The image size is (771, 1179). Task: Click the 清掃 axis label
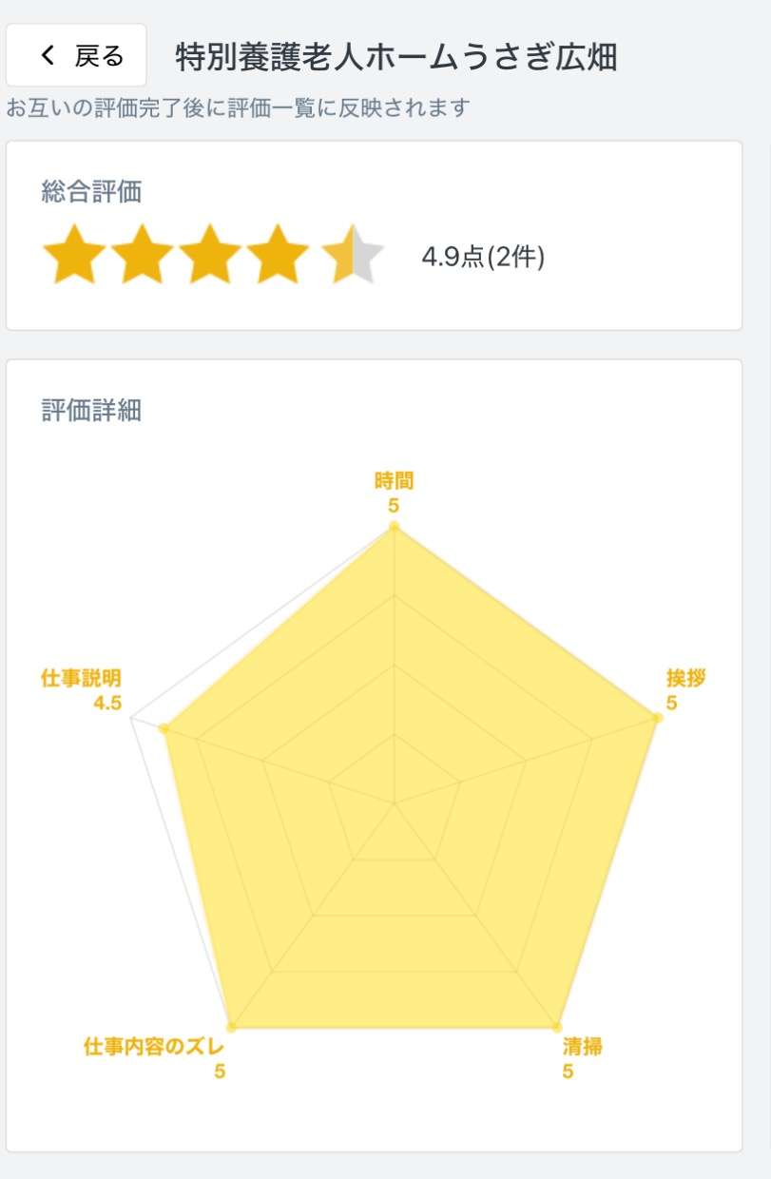pos(582,1047)
